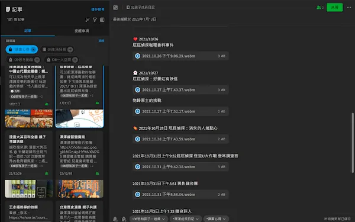
Task: Click the 2021/10/27 date heading in note
Action: [x=149, y=73]
